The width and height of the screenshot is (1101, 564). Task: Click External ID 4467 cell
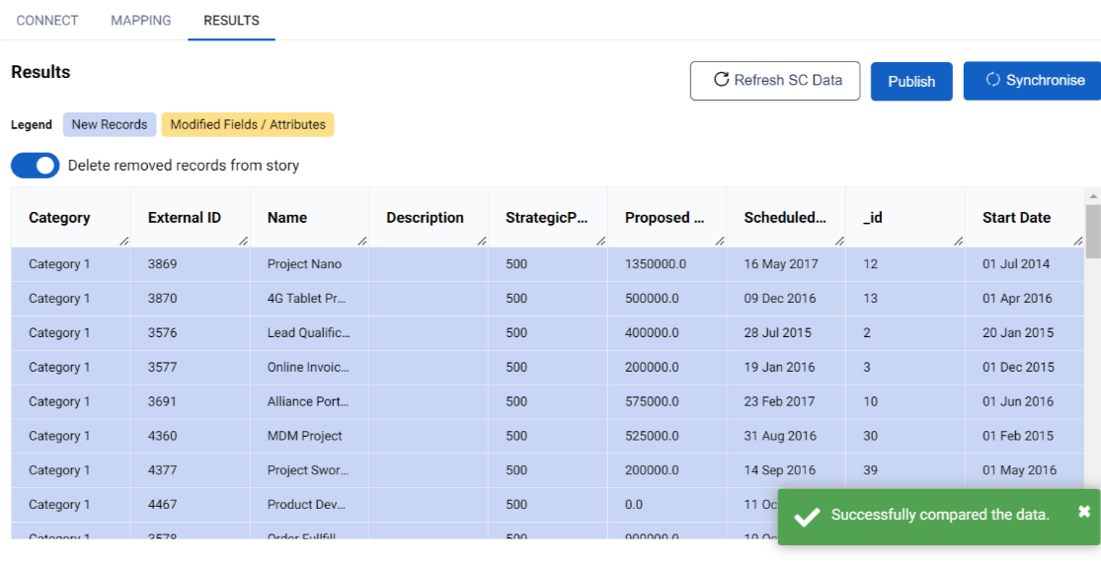(x=191, y=505)
